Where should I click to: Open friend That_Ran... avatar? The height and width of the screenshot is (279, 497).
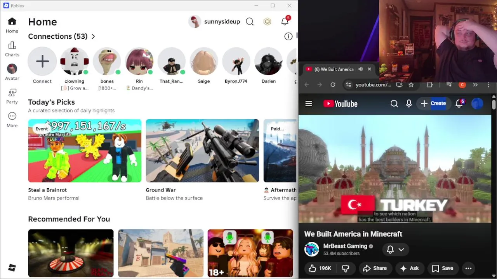171,62
